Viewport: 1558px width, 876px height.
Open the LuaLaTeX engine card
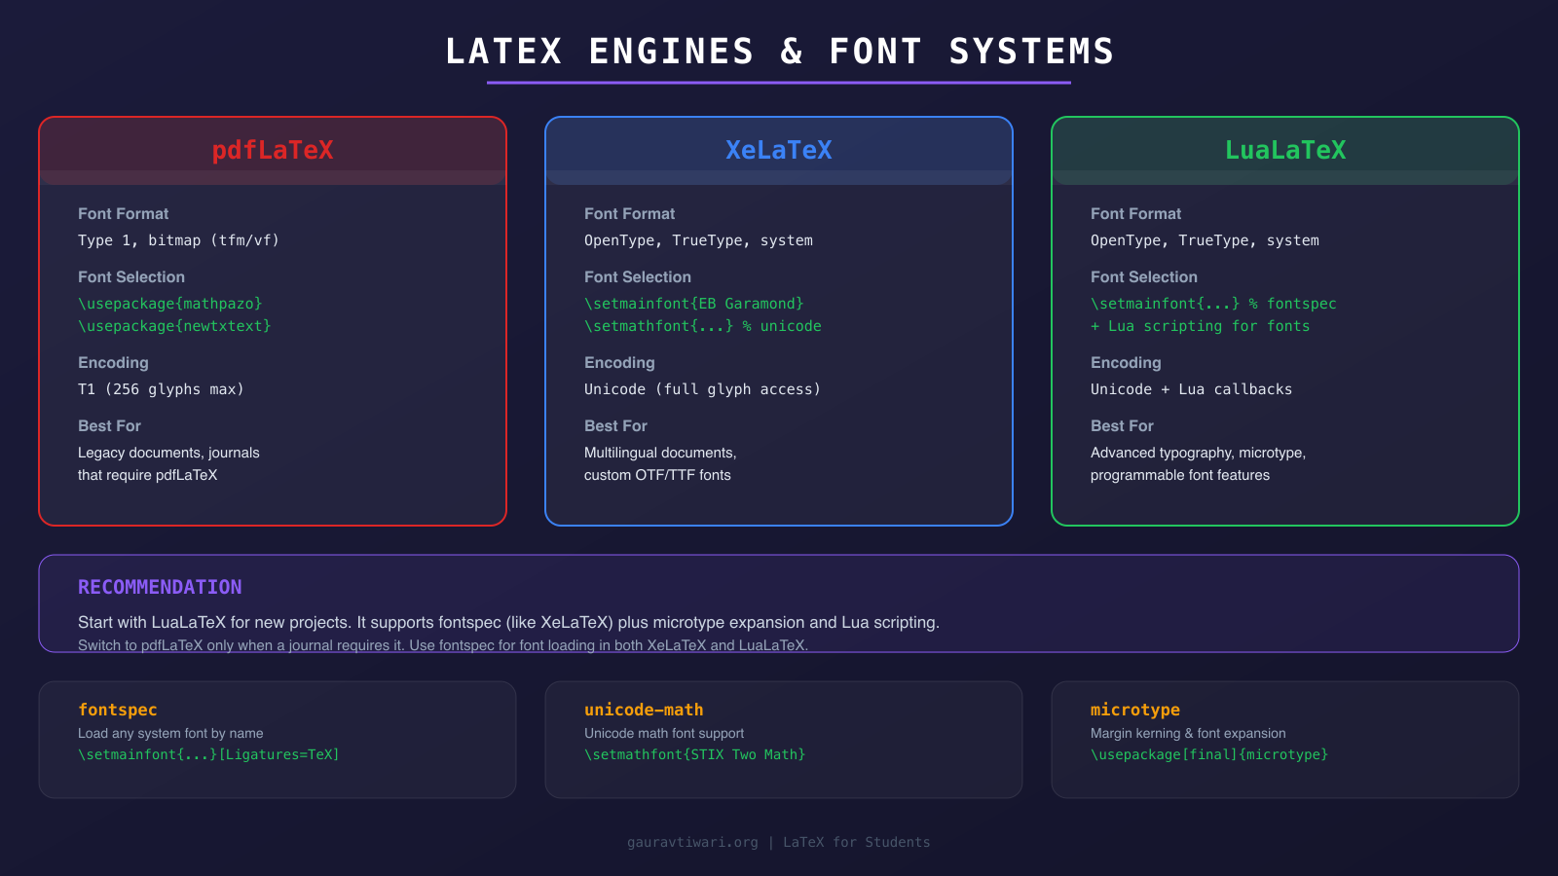(1284, 150)
